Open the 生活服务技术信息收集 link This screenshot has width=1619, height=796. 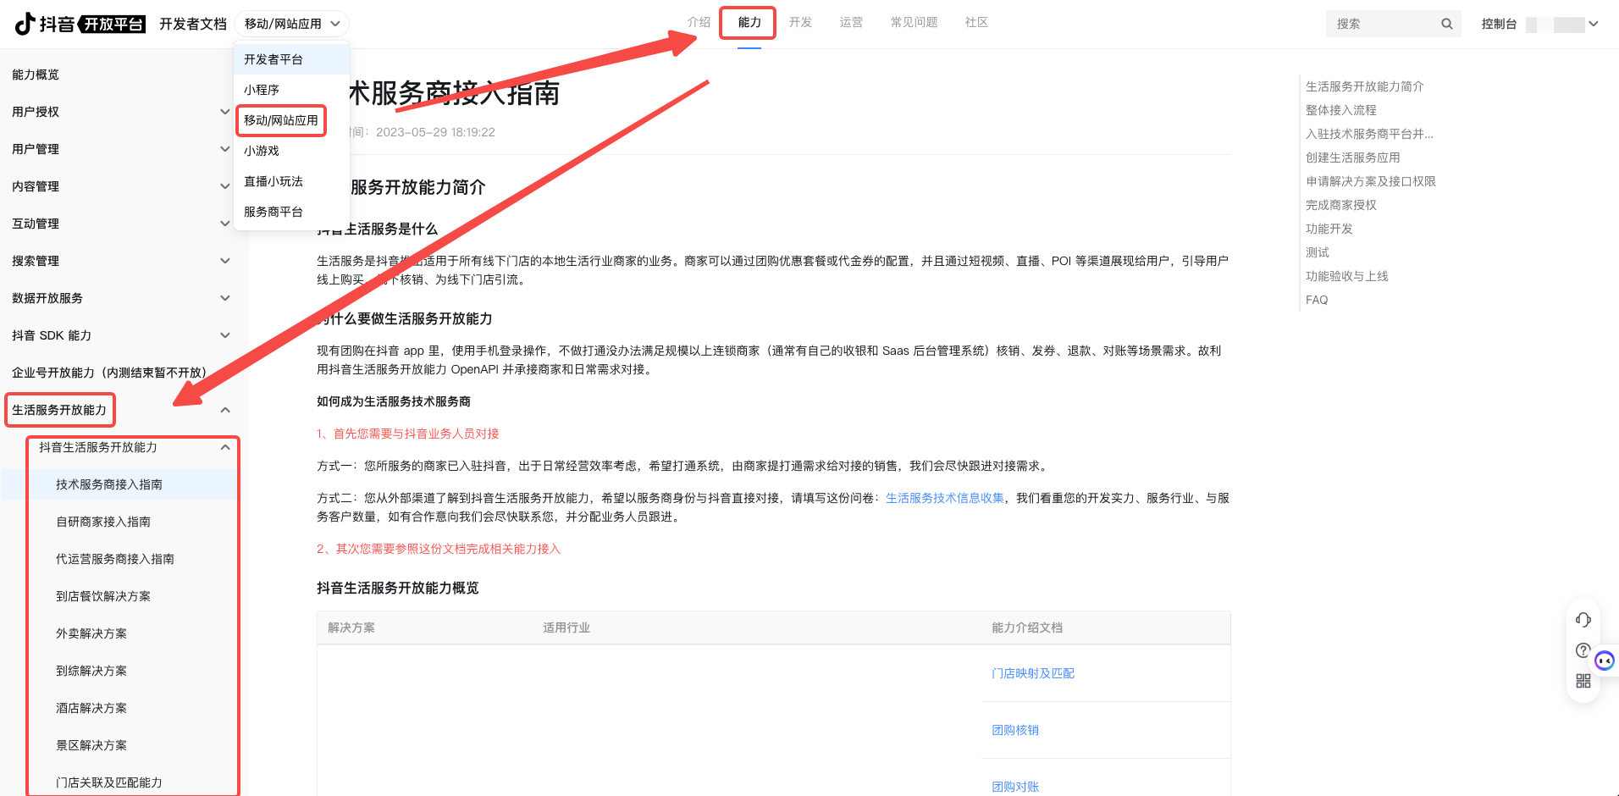click(x=944, y=498)
